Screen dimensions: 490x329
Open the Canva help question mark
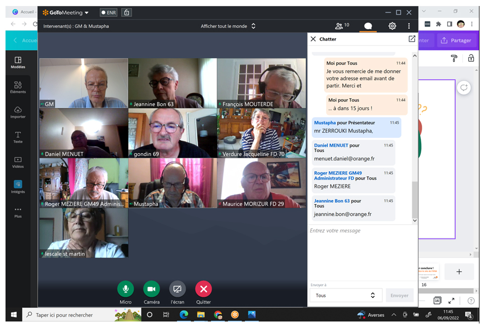[x=471, y=300]
